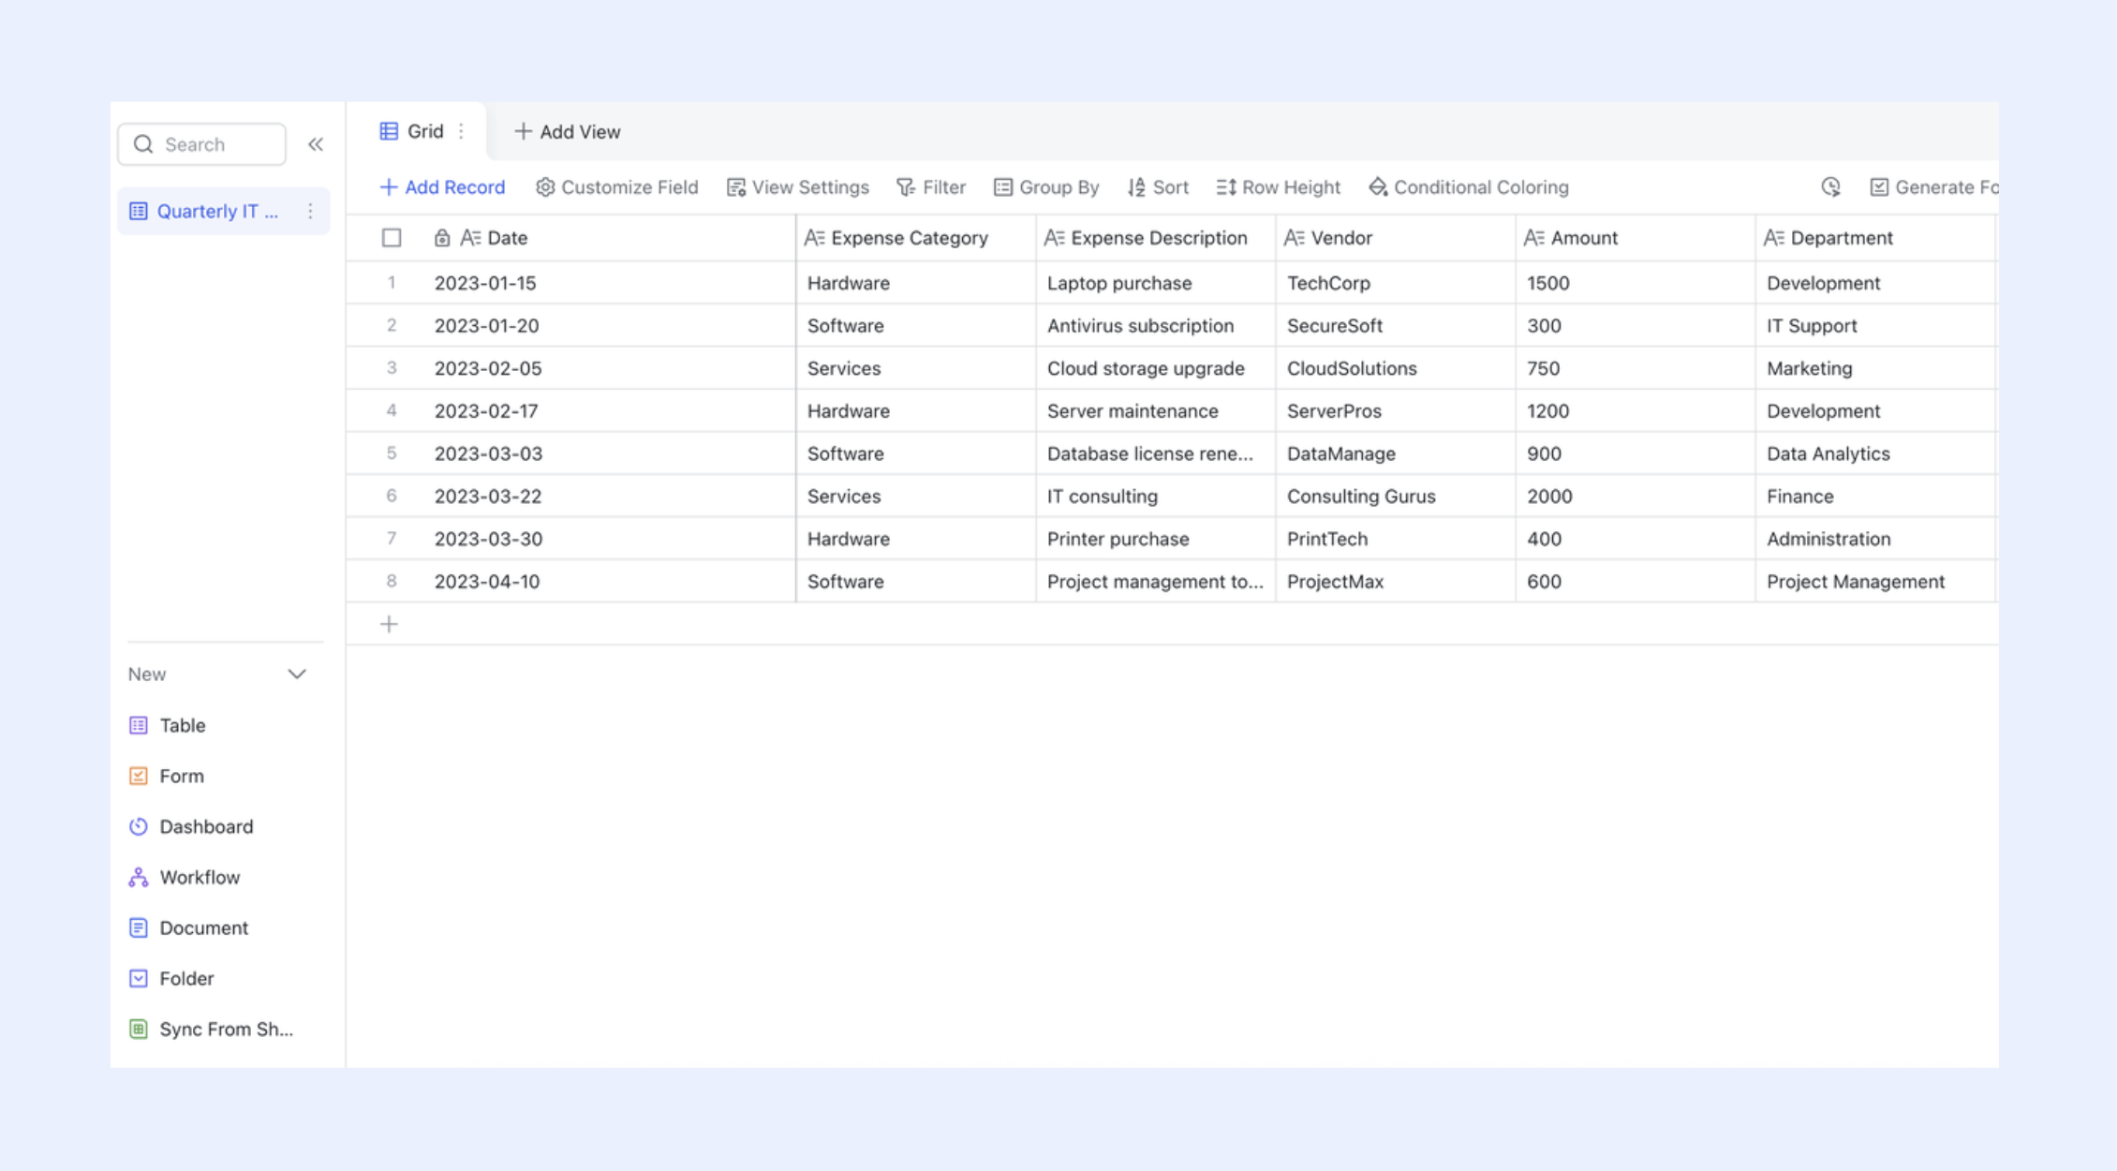Open the Grid view options dots
Image resolution: width=2117 pixels, height=1171 pixels.
tap(461, 131)
